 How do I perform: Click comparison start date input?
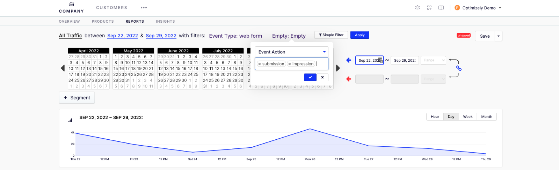point(369,79)
